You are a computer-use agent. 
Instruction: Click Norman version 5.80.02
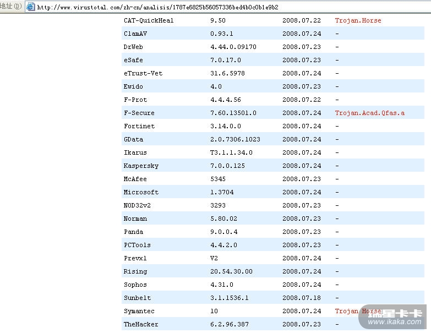tap(223, 219)
